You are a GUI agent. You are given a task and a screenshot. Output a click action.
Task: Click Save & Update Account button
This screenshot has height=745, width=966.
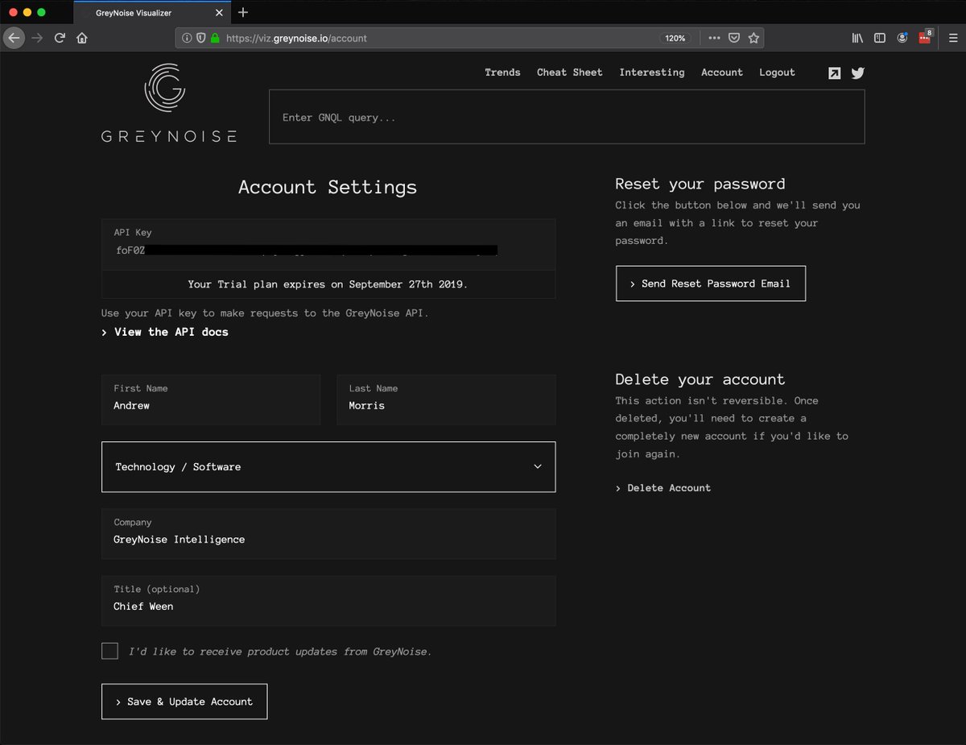(x=184, y=702)
